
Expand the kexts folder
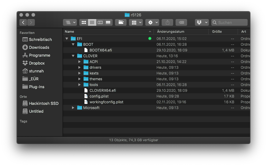point(79,73)
